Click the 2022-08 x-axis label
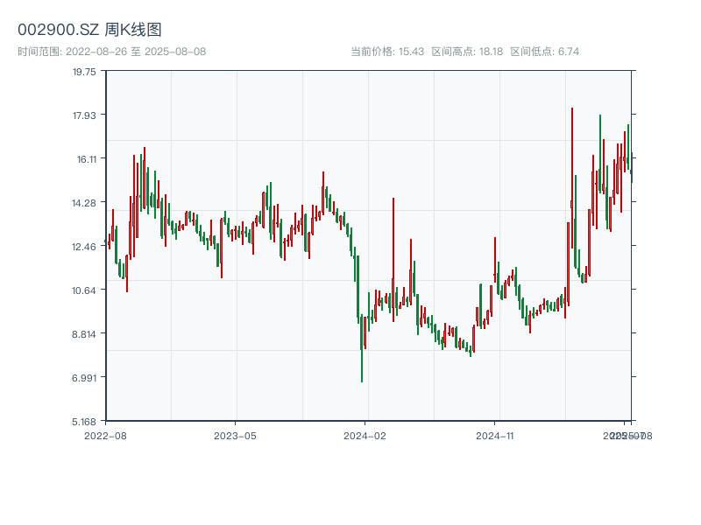 point(105,436)
